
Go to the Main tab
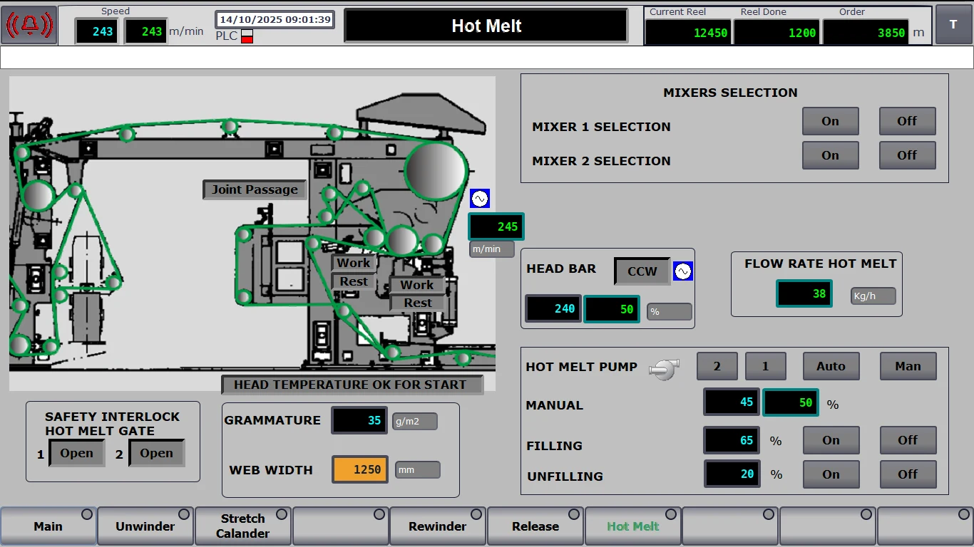48,526
